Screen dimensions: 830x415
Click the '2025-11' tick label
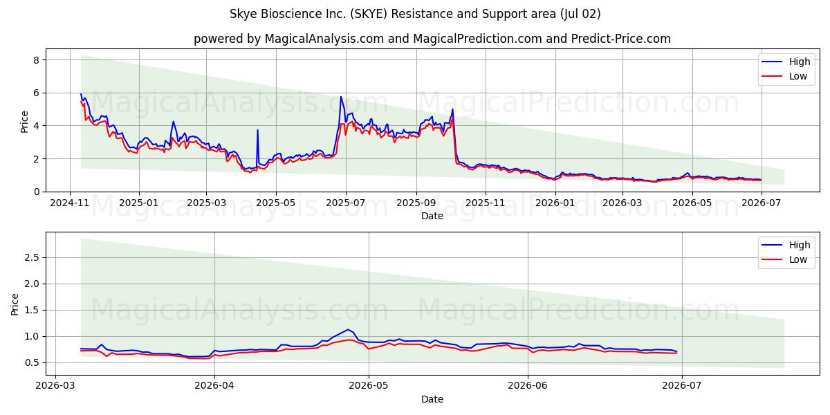[x=486, y=203]
